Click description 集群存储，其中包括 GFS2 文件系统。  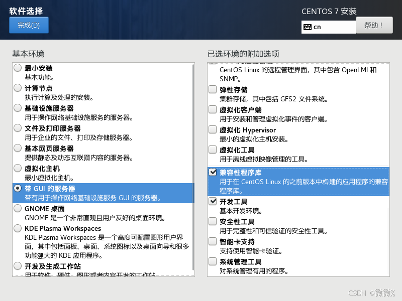pyautogui.click(x=274, y=99)
